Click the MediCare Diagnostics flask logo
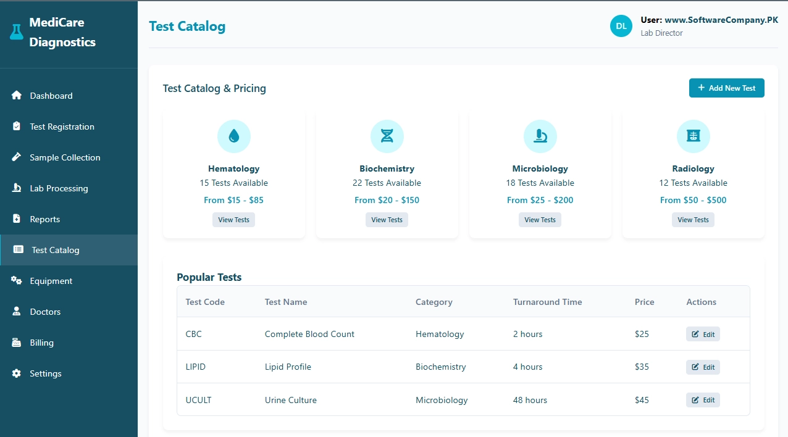788x437 pixels. (15, 33)
